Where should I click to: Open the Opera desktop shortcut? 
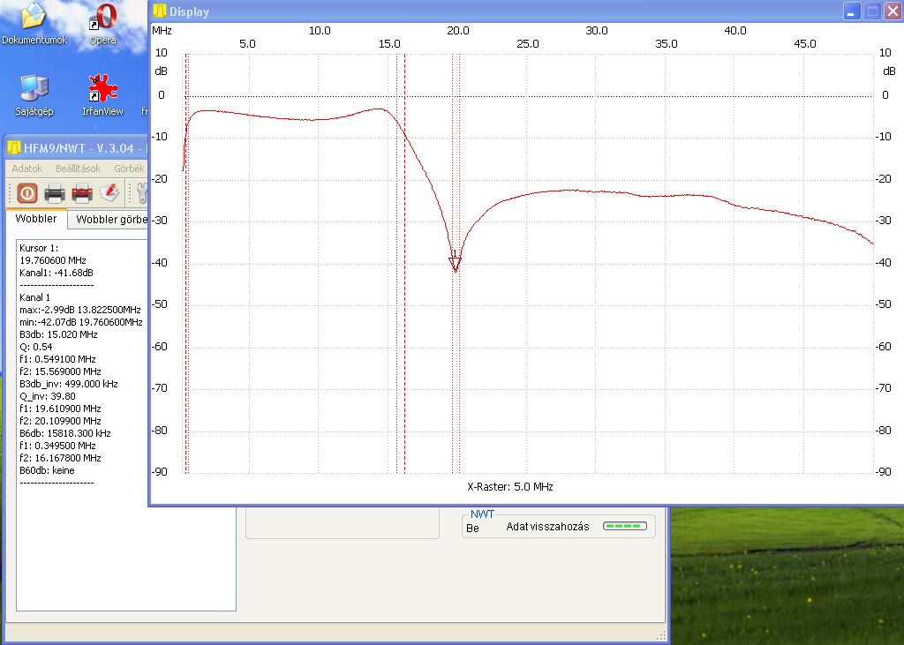104,22
